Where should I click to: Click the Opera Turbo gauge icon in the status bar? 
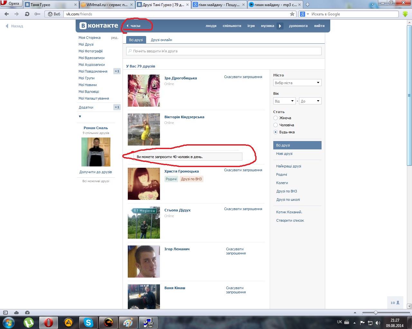(x=27, y=313)
